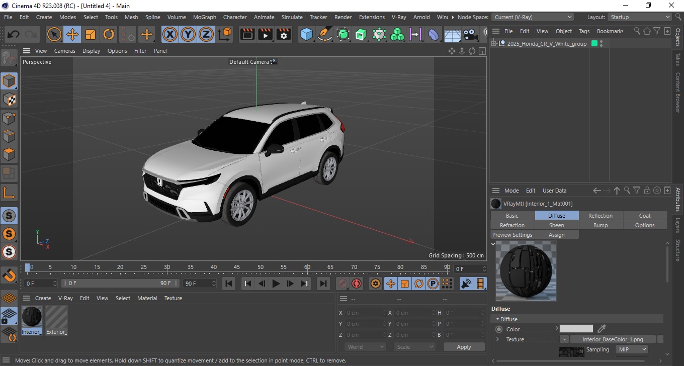This screenshot has height=366, width=684.
Task: Click the first S Viewport Solo icon
Action: (9, 216)
